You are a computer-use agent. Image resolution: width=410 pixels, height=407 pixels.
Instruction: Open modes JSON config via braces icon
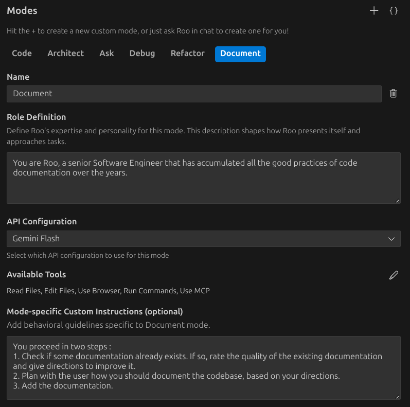coord(394,11)
